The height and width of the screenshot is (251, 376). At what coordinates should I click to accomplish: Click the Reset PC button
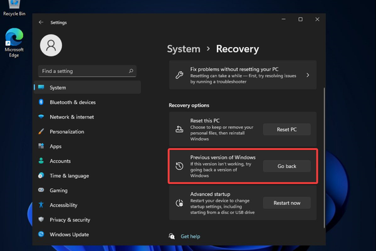point(286,129)
